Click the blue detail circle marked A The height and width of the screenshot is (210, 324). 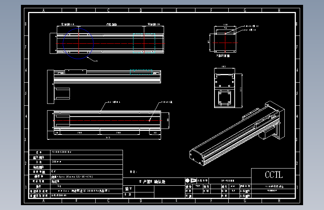coord(78,44)
